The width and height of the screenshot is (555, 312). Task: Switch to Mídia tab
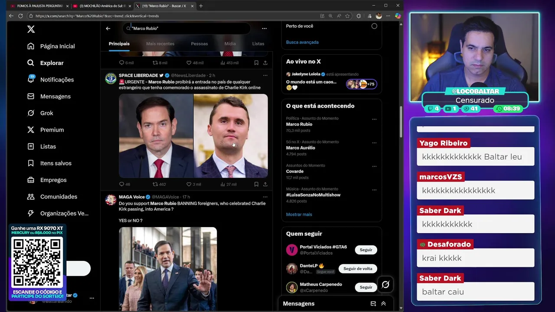click(230, 44)
